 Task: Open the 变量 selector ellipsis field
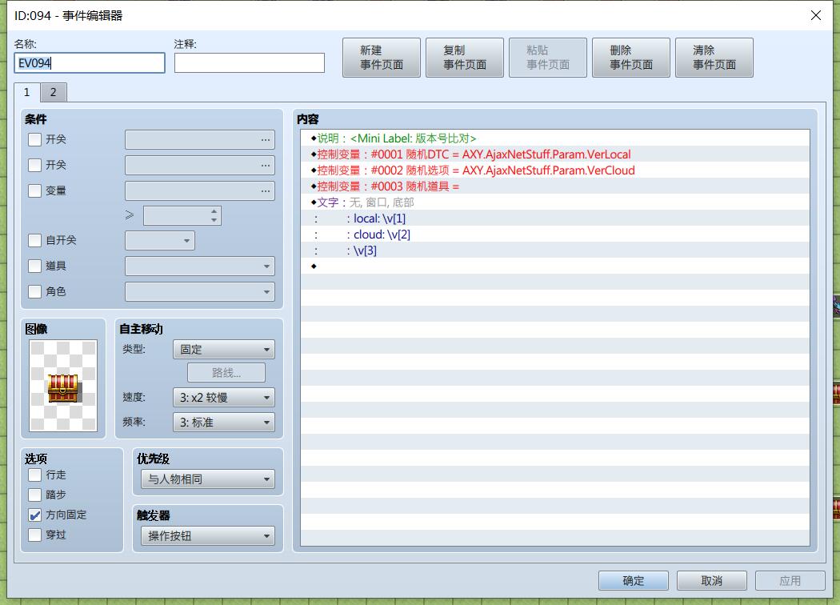point(200,190)
